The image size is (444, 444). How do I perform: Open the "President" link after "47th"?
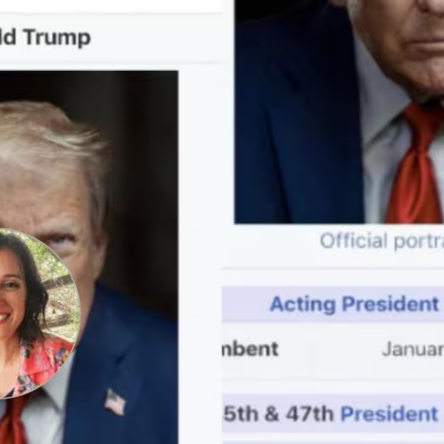(x=389, y=414)
